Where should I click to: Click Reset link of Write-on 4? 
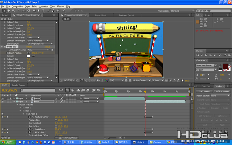coord(29,47)
